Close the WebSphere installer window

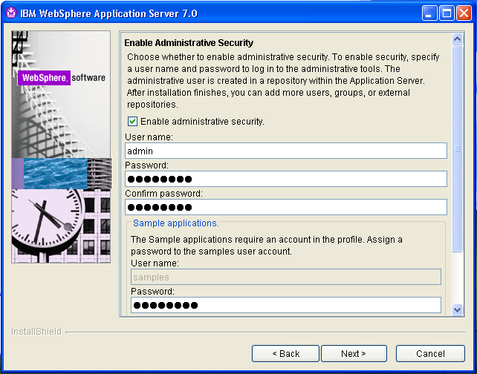(464, 13)
